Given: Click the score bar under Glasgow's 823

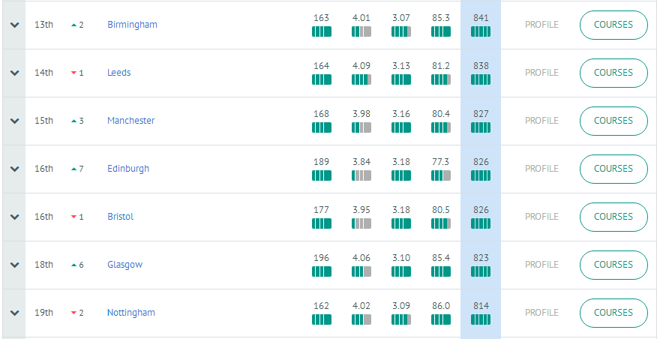Looking at the screenshot, I should [481, 271].
